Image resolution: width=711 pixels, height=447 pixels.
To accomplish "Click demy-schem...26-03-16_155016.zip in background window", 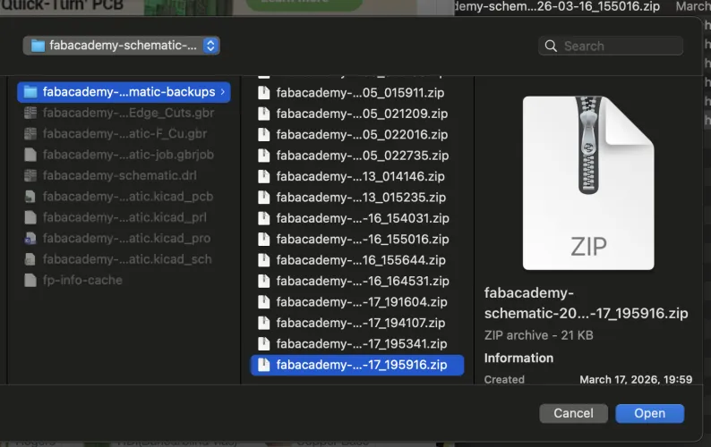I will point(557,6).
